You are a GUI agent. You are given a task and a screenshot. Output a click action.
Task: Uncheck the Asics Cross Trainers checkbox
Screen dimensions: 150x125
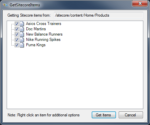[17, 24]
